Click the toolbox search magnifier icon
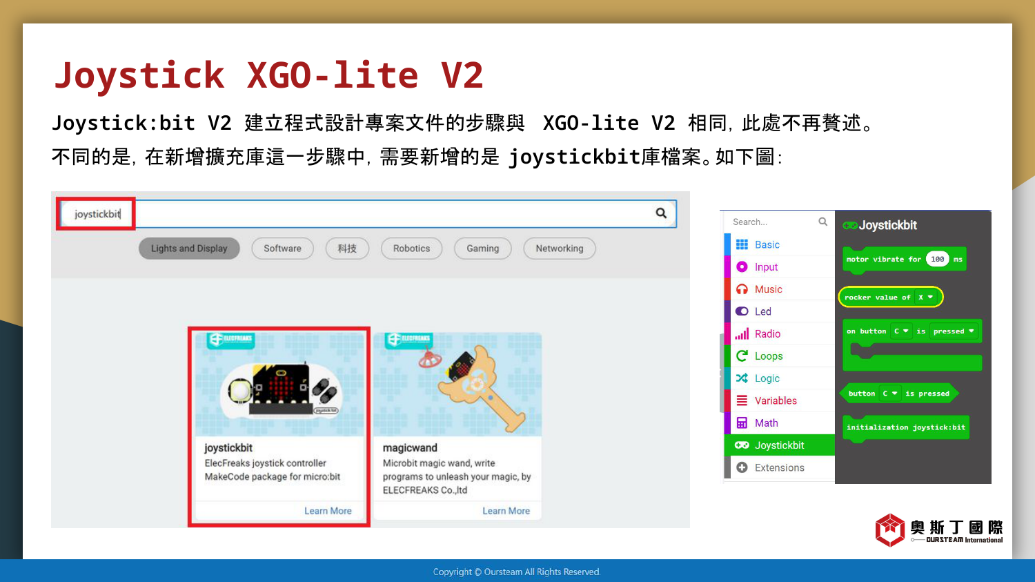Viewport: 1035px width, 582px height. 822,222
